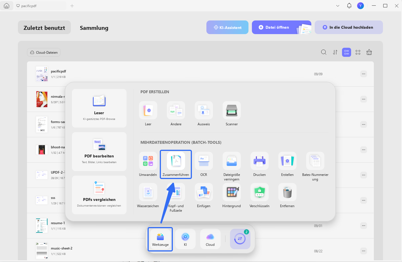Viewport: 402px width, 262px height.
Task: Go to the home icon
Action: tap(7, 6)
